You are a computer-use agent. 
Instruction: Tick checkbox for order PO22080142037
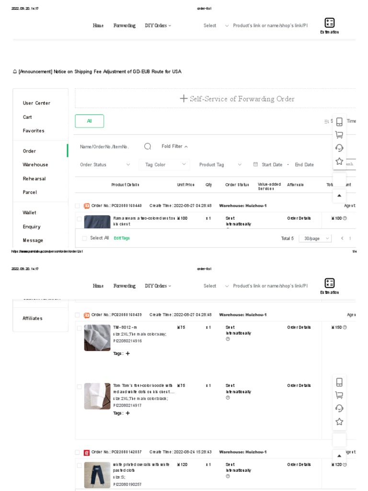click(x=78, y=452)
